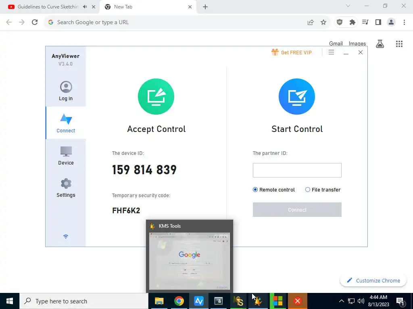Screen dimensions: 413x309
Task: Switch to Google Chrome on the taskbar
Action: (x=179, y=301)
